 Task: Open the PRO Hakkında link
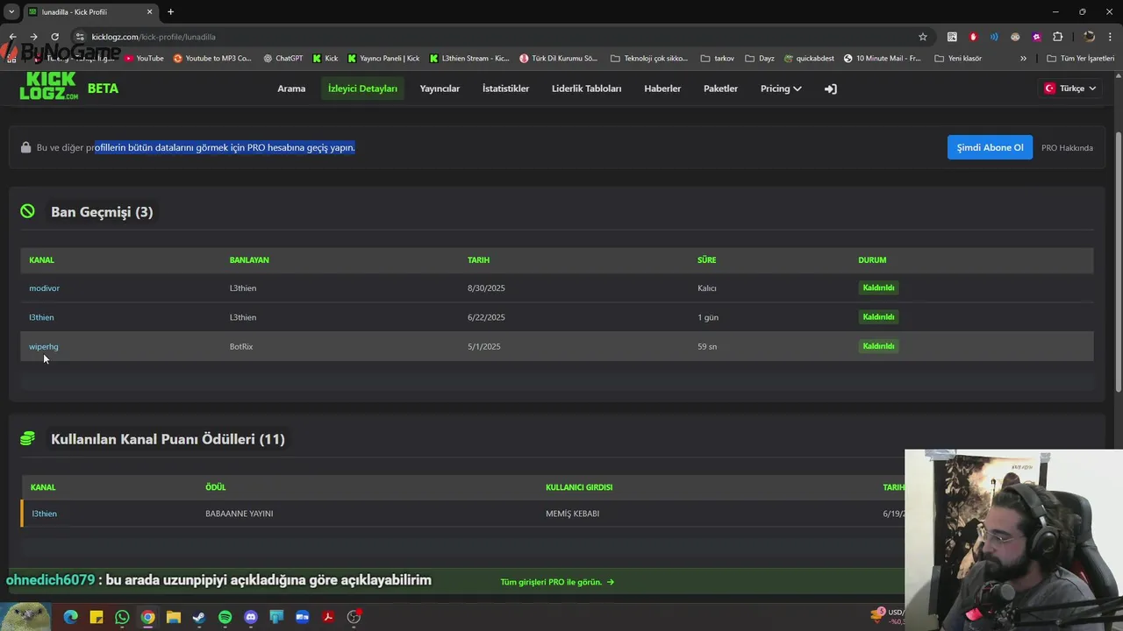click(x=1067, y=148)
